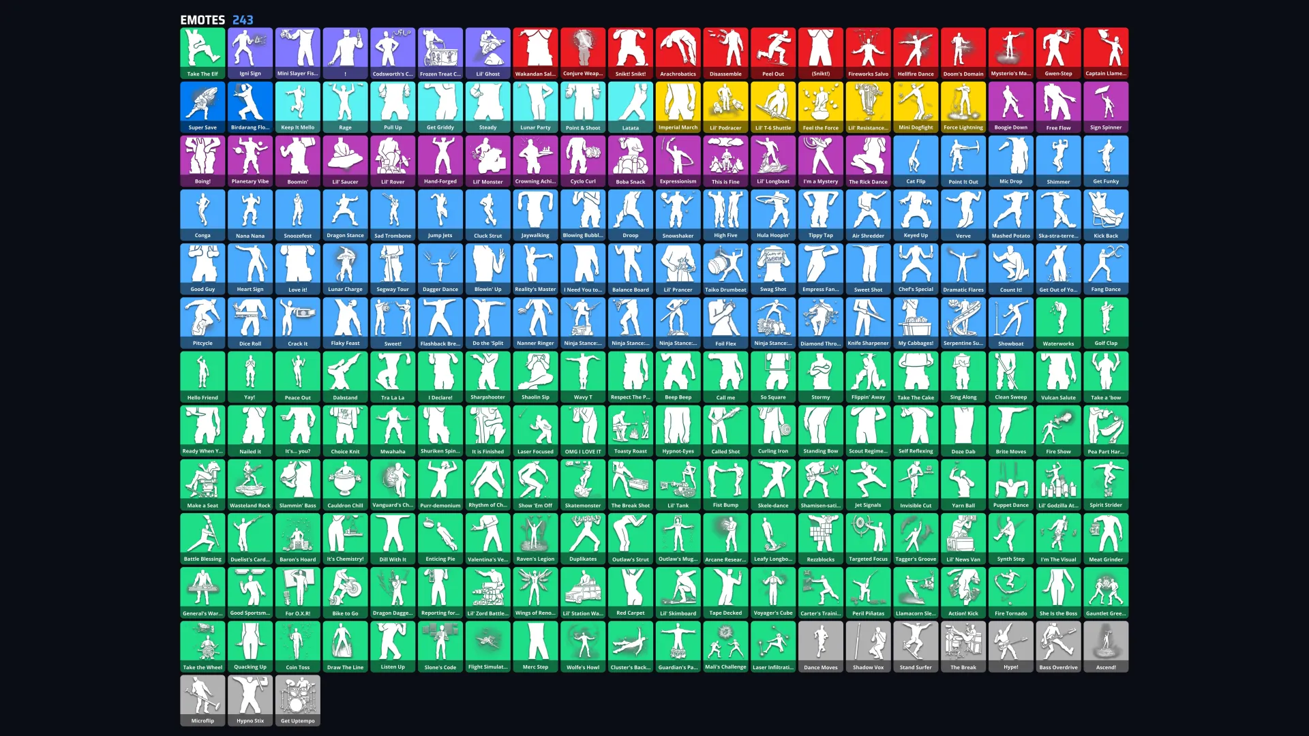Viewport: 1309px width, 736px height.
Task: Pick the Vulcan Salute emote
Action: coord(1058,377)
